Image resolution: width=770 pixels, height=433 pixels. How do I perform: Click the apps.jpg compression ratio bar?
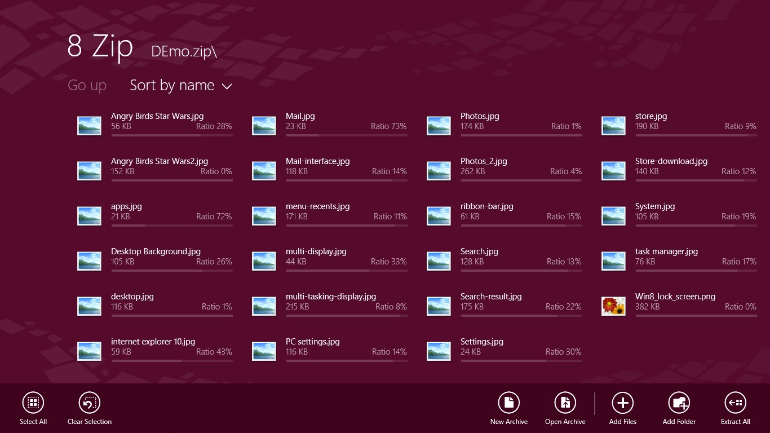(x=172, y=226)
